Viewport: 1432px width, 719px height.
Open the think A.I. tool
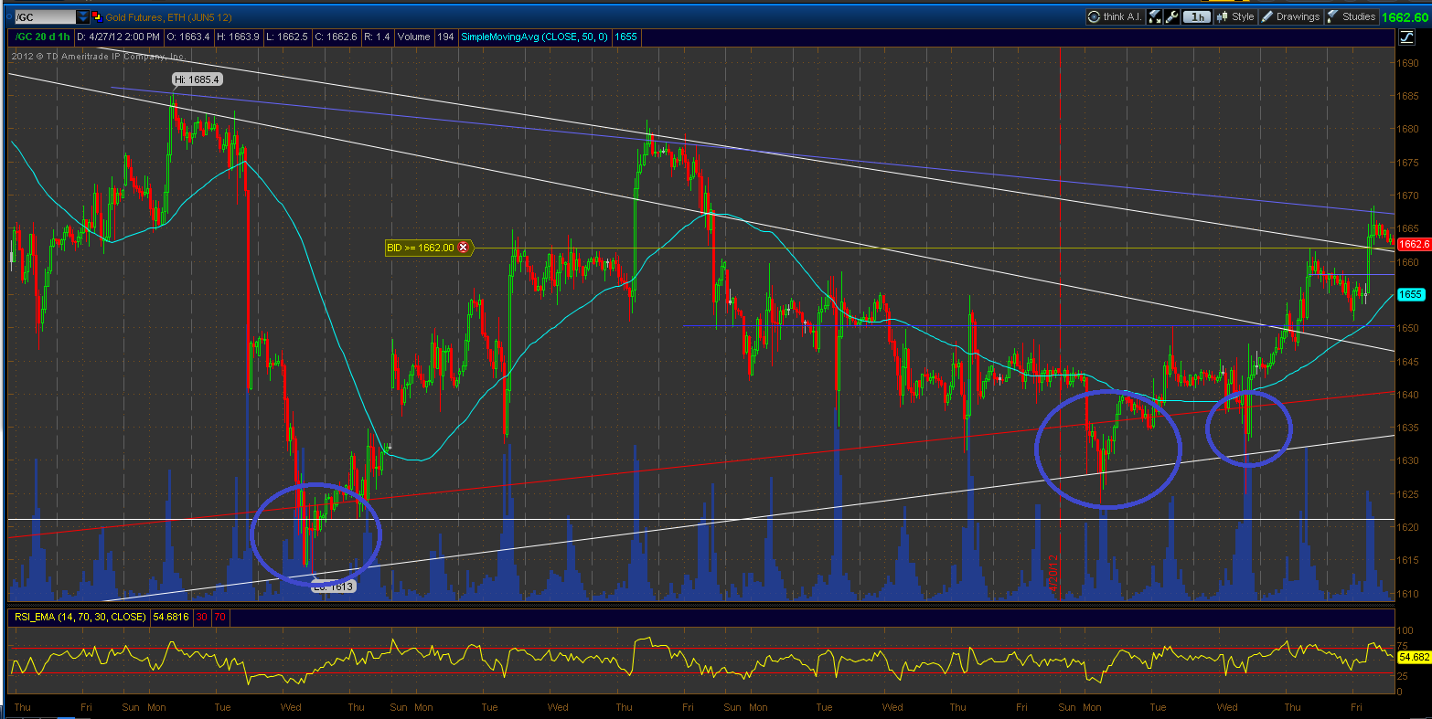pyautogui.click(x=1115, y=16)
